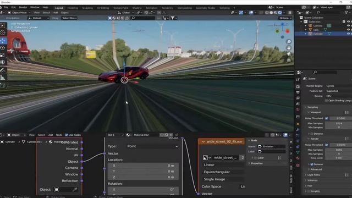Open the mapping Type Point dropdown
The height and width of the screenshot is (198, 352).
152,146
